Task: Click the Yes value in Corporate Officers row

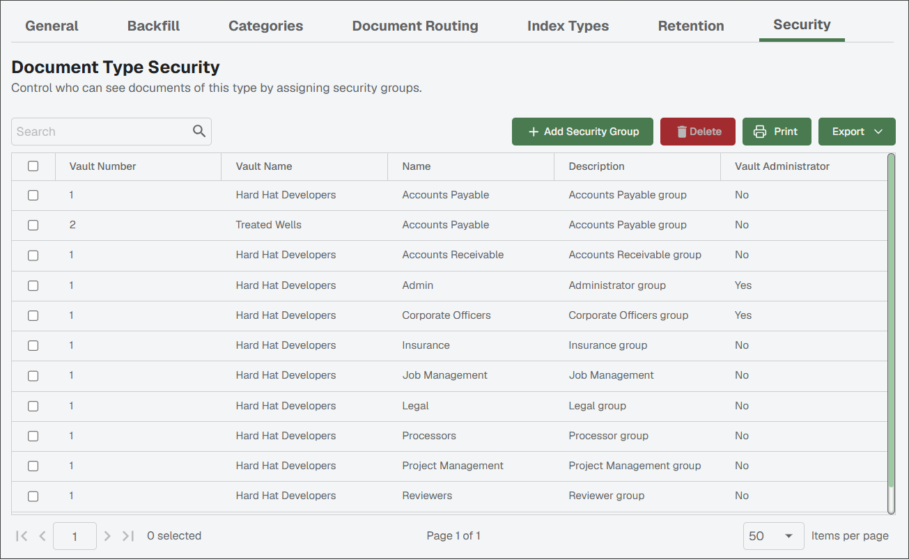Action: 743,315
